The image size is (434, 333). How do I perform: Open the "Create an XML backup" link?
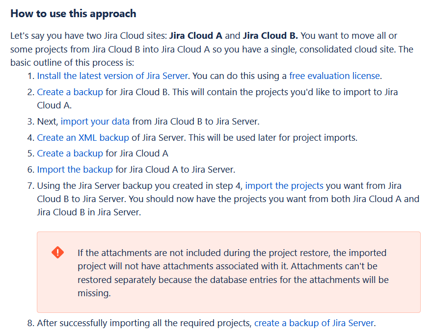pos(83,137)
